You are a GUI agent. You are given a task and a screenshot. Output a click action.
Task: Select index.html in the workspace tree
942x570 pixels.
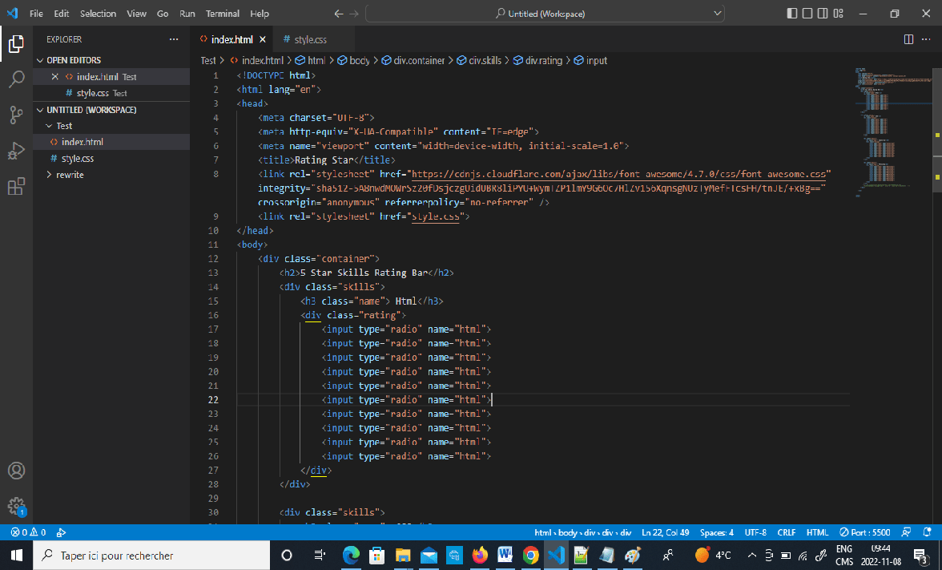point(112,142)
